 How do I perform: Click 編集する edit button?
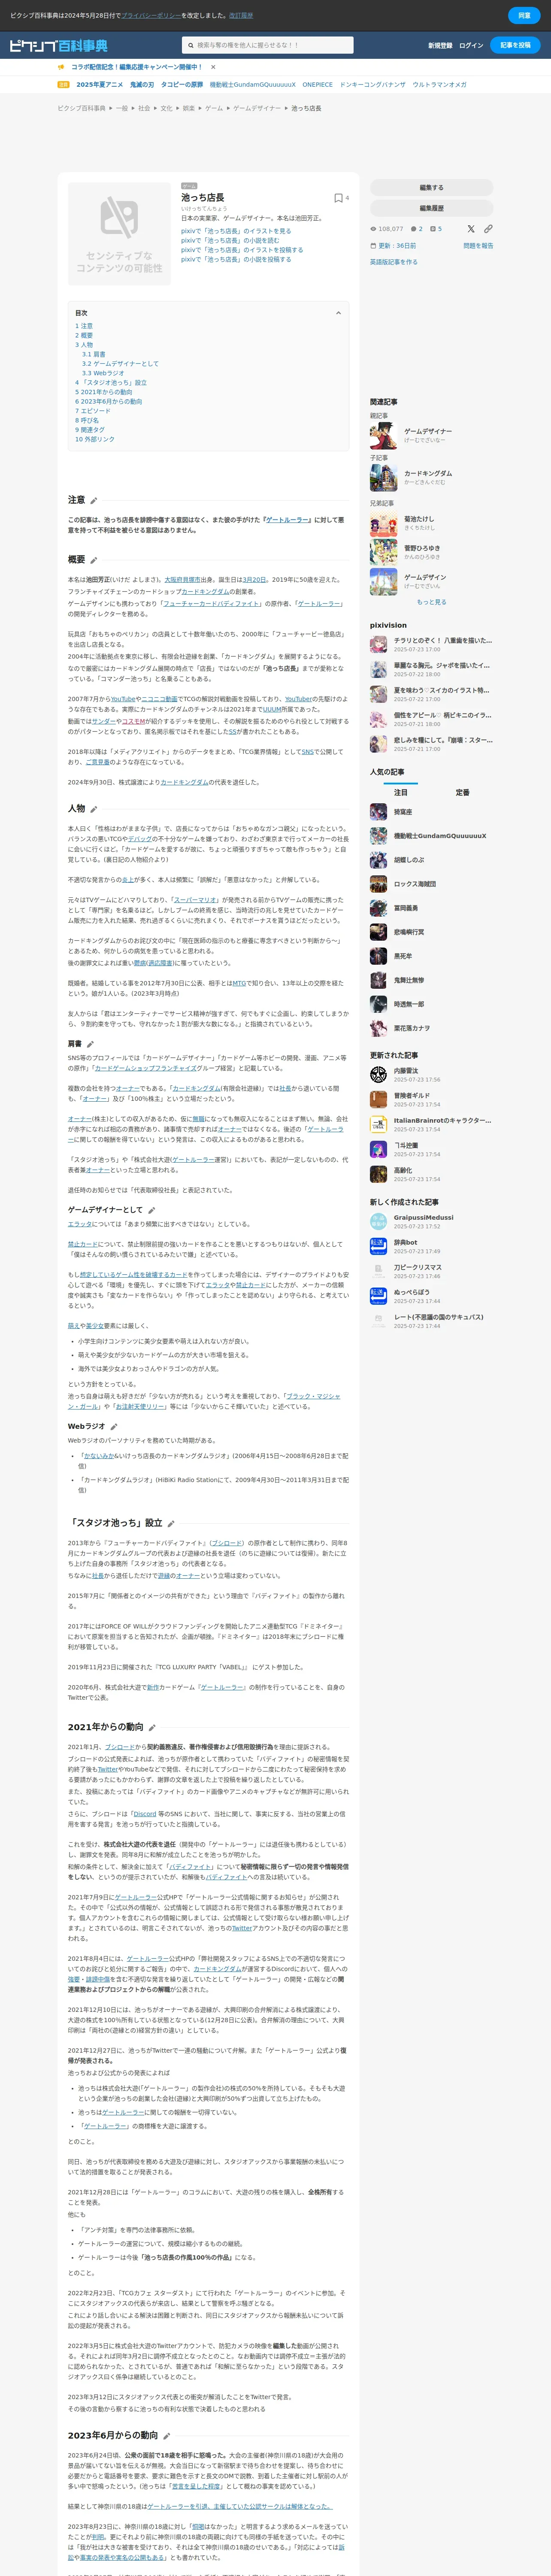coord(432,187)
